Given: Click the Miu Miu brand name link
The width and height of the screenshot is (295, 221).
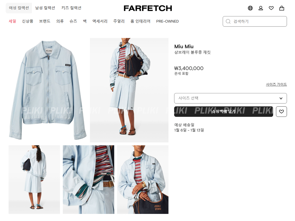Looking at the screenshot, I should (184, 46).
